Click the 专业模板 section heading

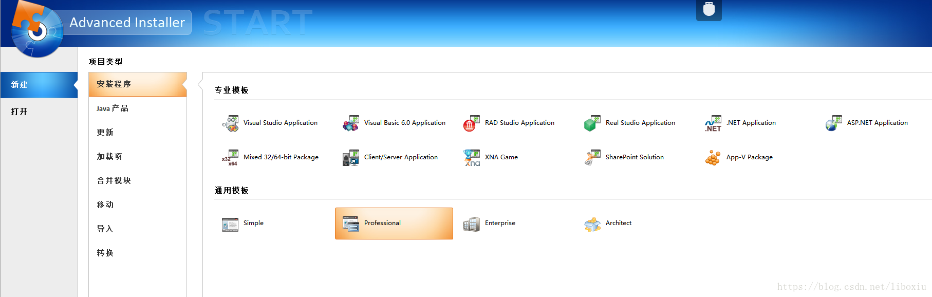coord(232,90)
